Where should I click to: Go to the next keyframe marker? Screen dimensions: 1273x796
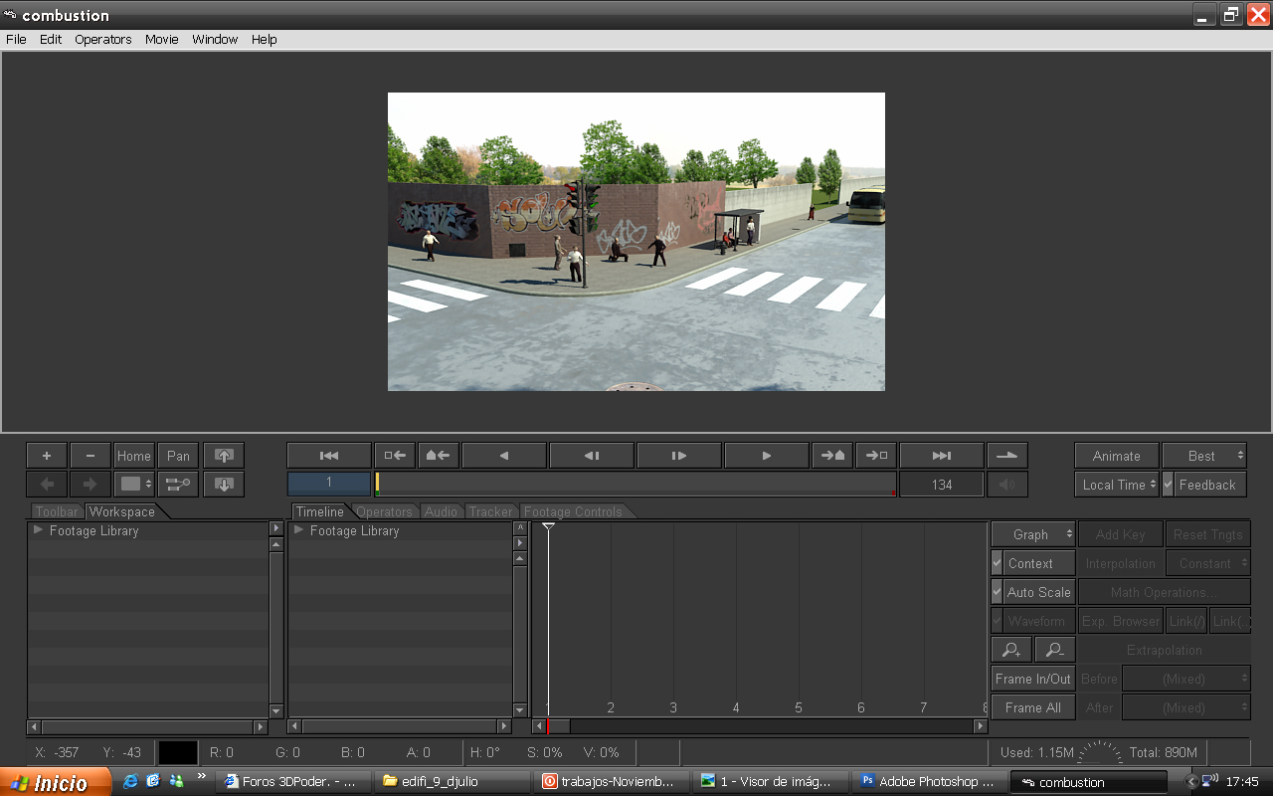[x=876, y=456]
